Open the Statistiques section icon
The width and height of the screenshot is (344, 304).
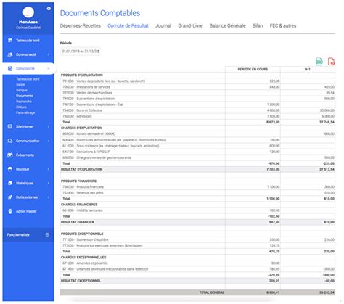(x=10, y=183)
